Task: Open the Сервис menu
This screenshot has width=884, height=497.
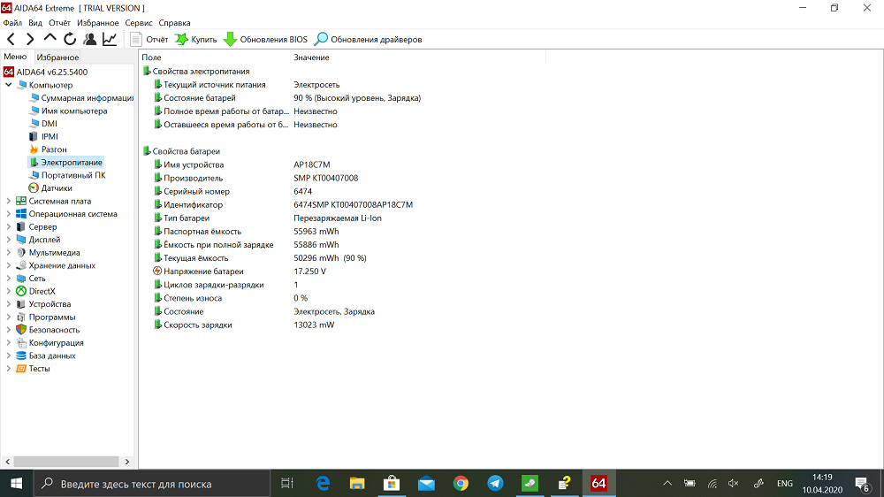Action: 139,23
